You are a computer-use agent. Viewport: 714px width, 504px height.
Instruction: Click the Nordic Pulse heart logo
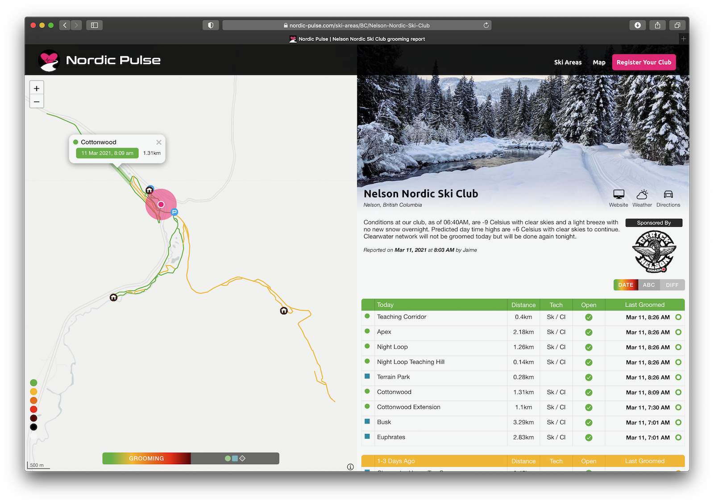[x=49, y=60]
